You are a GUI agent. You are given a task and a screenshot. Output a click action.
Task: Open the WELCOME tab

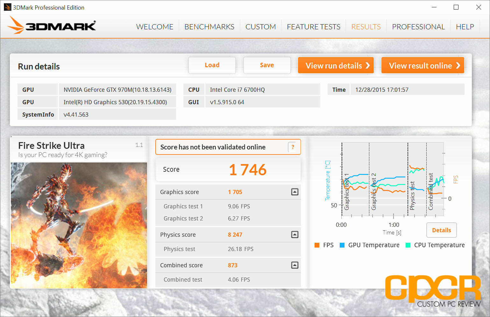click(x=155, y=27)
